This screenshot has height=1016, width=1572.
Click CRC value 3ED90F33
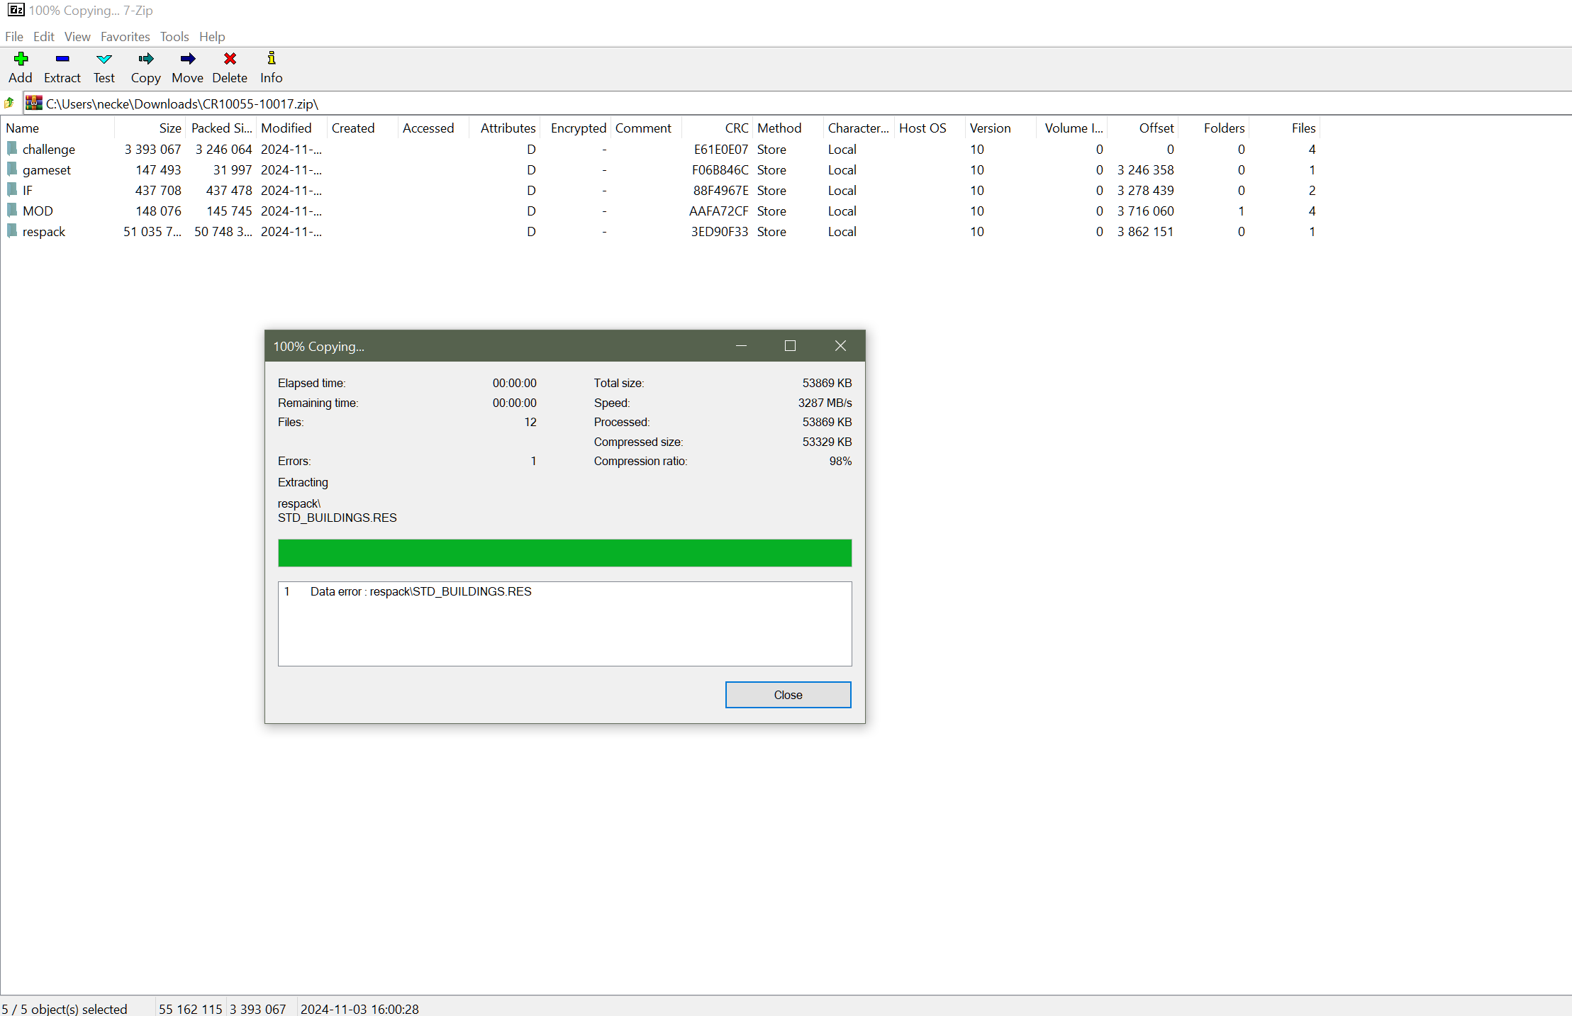point(720,231)
